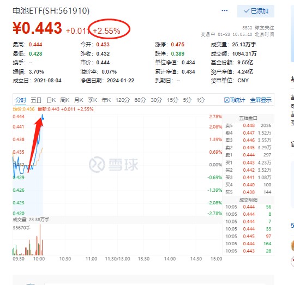Click the ¥0.443 current price
Image resolution: width=294 pixels, height=285 pixels.
[37, 28]
